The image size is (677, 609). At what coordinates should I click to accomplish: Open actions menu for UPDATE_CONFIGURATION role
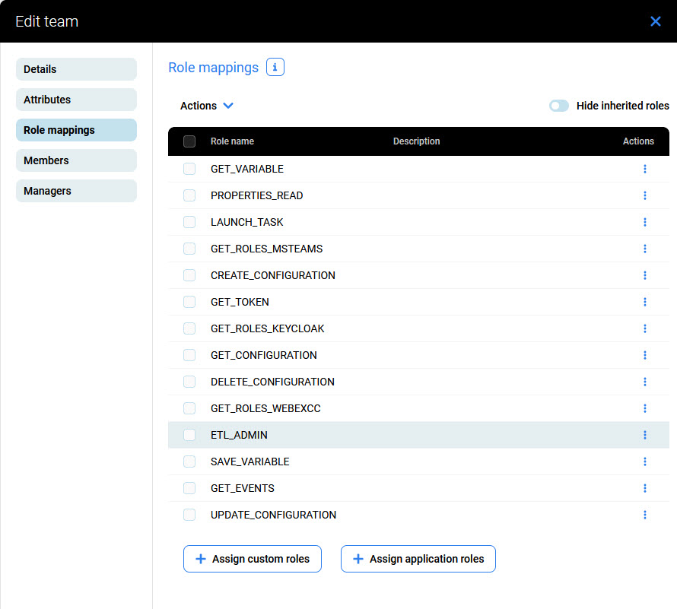coord(644,515)
